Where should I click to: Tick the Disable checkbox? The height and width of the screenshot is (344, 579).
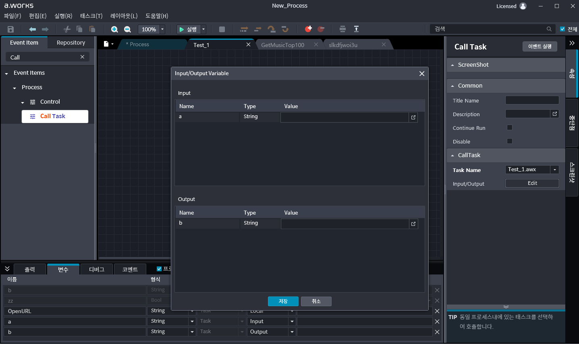(509, 141)
